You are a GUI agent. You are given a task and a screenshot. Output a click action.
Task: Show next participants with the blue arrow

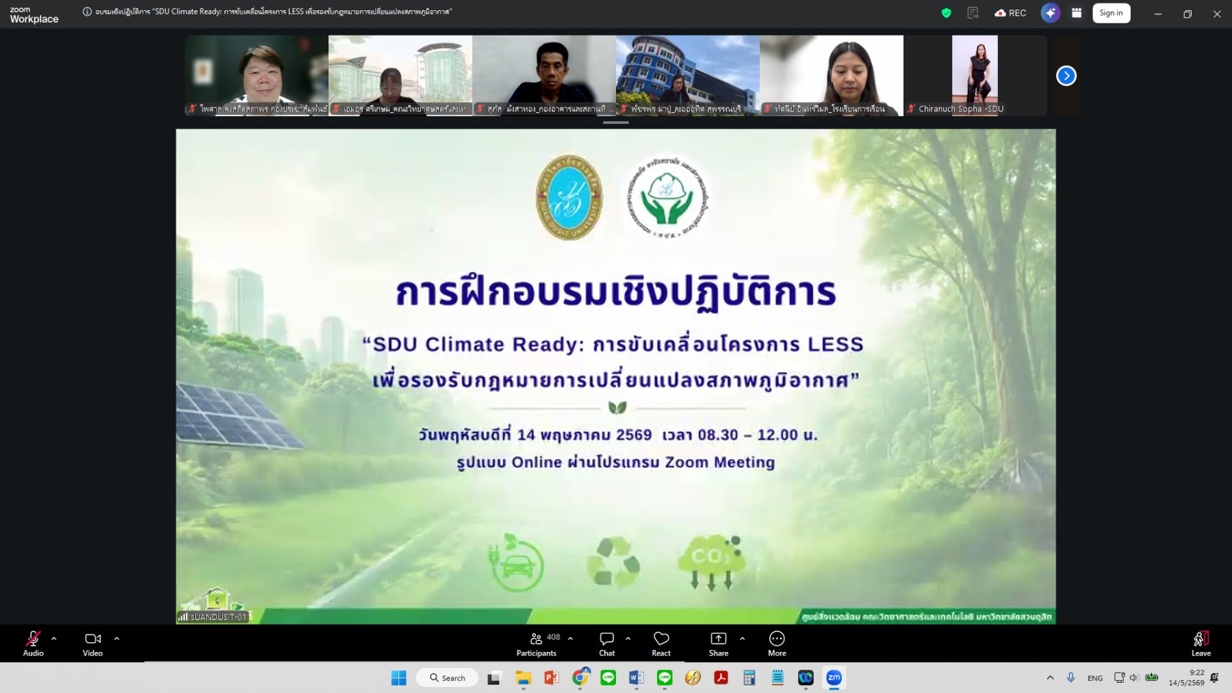pos(1066,75)
